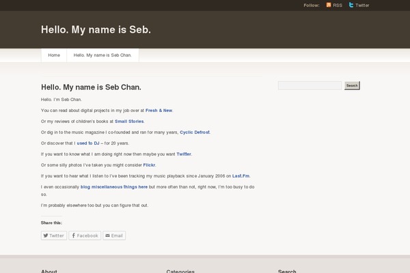410x273 pixels.
Task: Click the Search button next to search box
Action: click(352, 85)
